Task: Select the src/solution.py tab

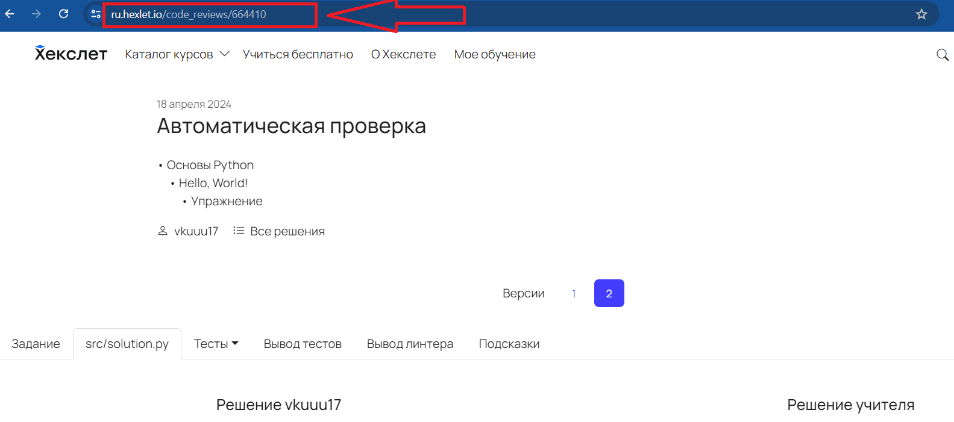Action: point(127,344)
